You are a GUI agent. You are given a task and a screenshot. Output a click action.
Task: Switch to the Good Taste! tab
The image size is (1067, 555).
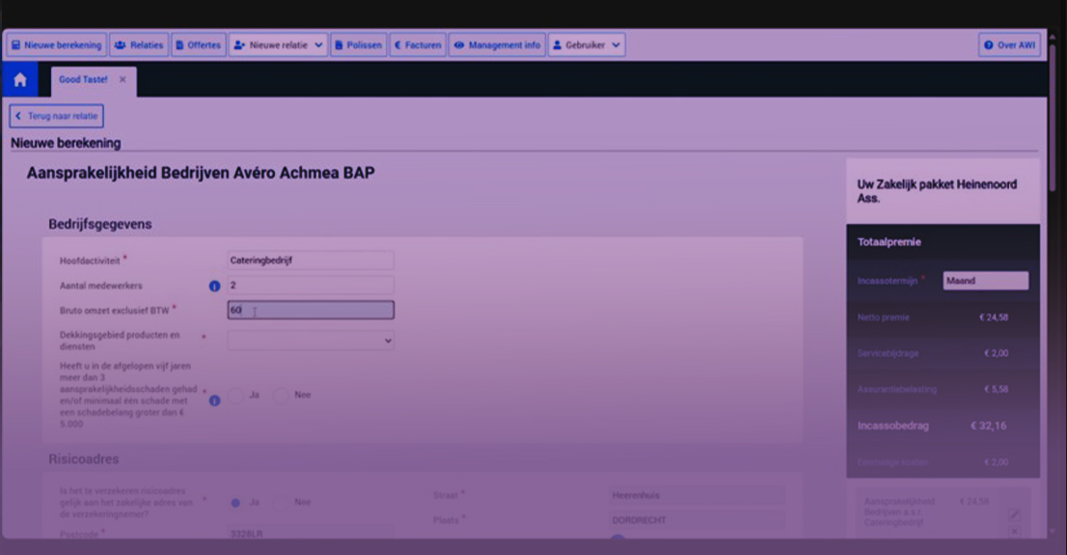pyautogui.click(x=83, y=80)
